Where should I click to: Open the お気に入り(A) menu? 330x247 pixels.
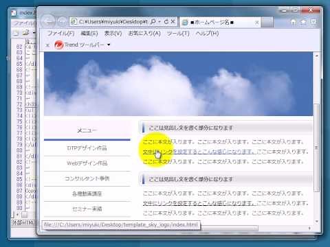(144, 34)
